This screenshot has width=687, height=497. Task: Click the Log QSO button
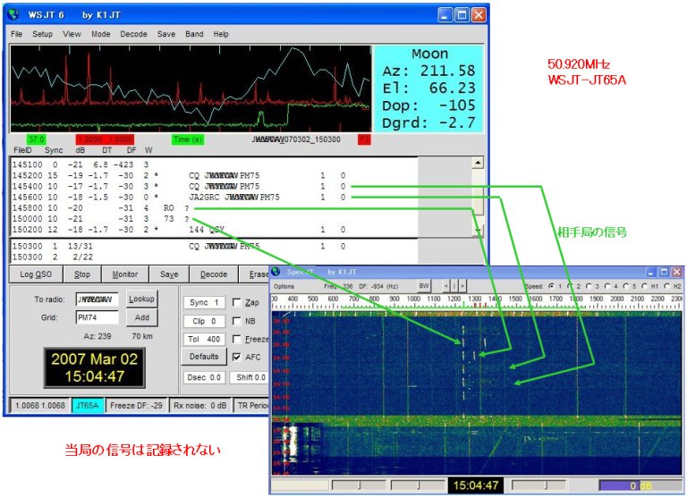click(36, 274)
